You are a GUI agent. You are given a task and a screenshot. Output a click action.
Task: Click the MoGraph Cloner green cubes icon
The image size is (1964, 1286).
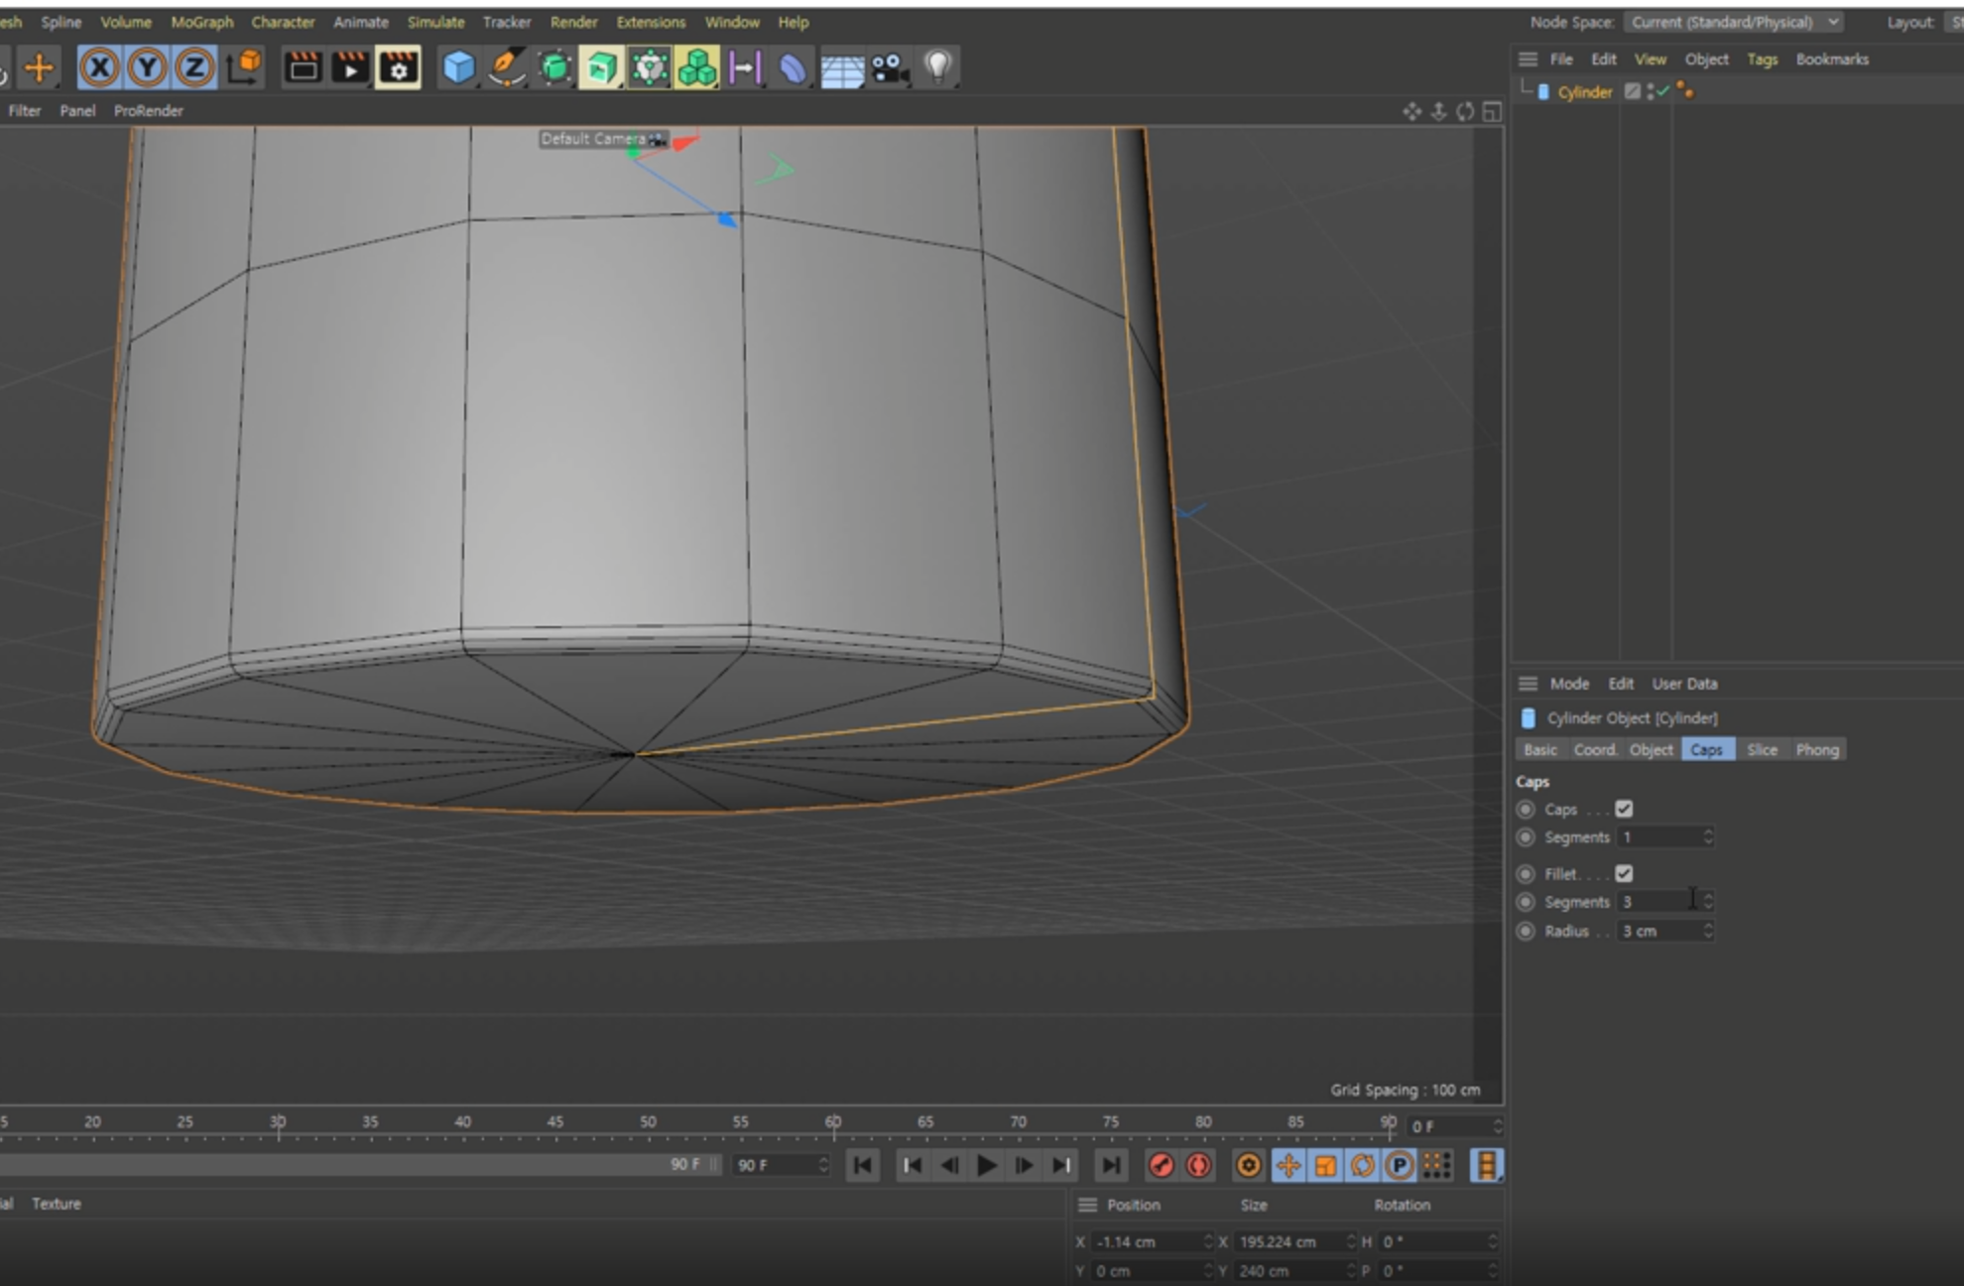(697, 67)
